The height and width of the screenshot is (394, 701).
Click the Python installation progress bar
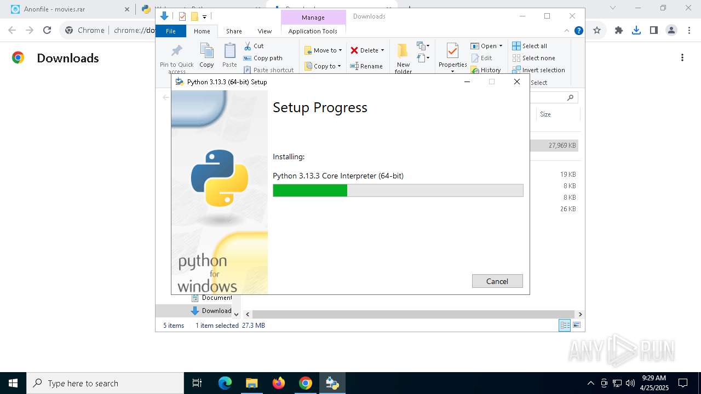(x=398, y=190)
